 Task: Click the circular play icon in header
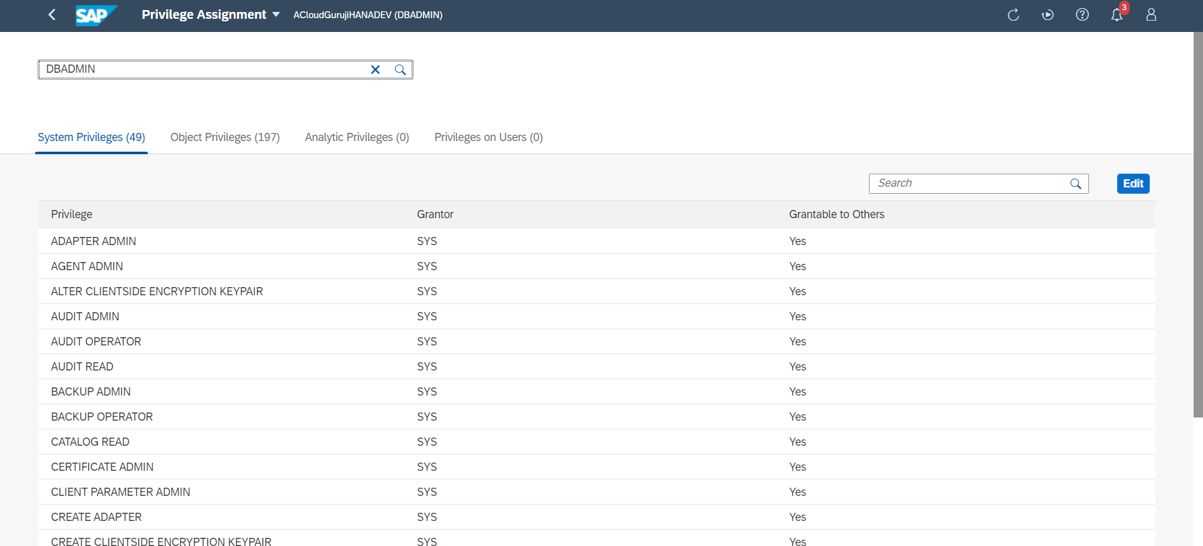1048,15
